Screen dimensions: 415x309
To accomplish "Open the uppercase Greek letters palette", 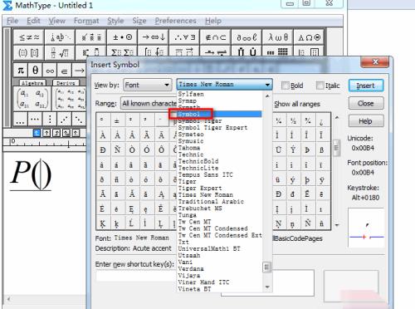I will tap(309, 37).
